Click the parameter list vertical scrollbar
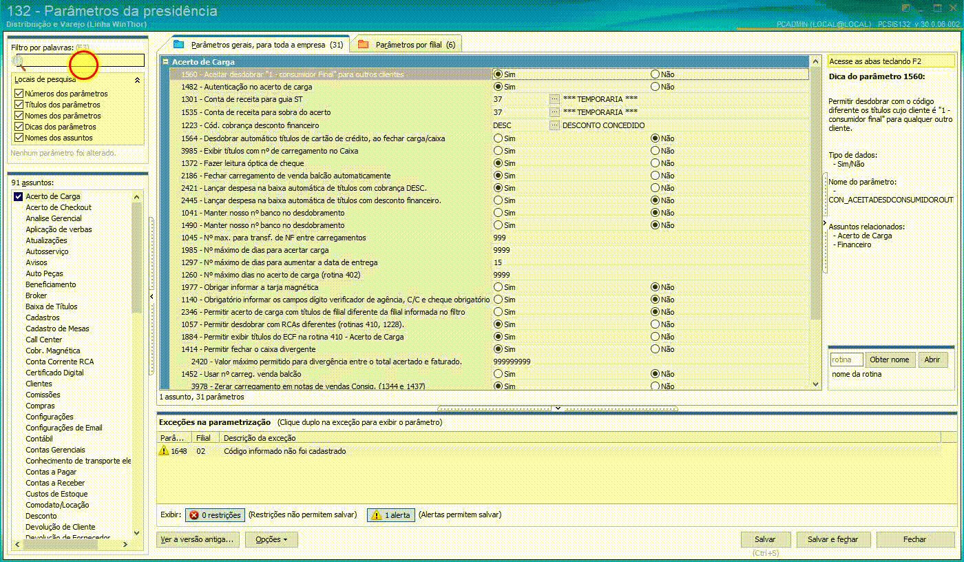Viewport: 964px width, 562px height. 816,223
